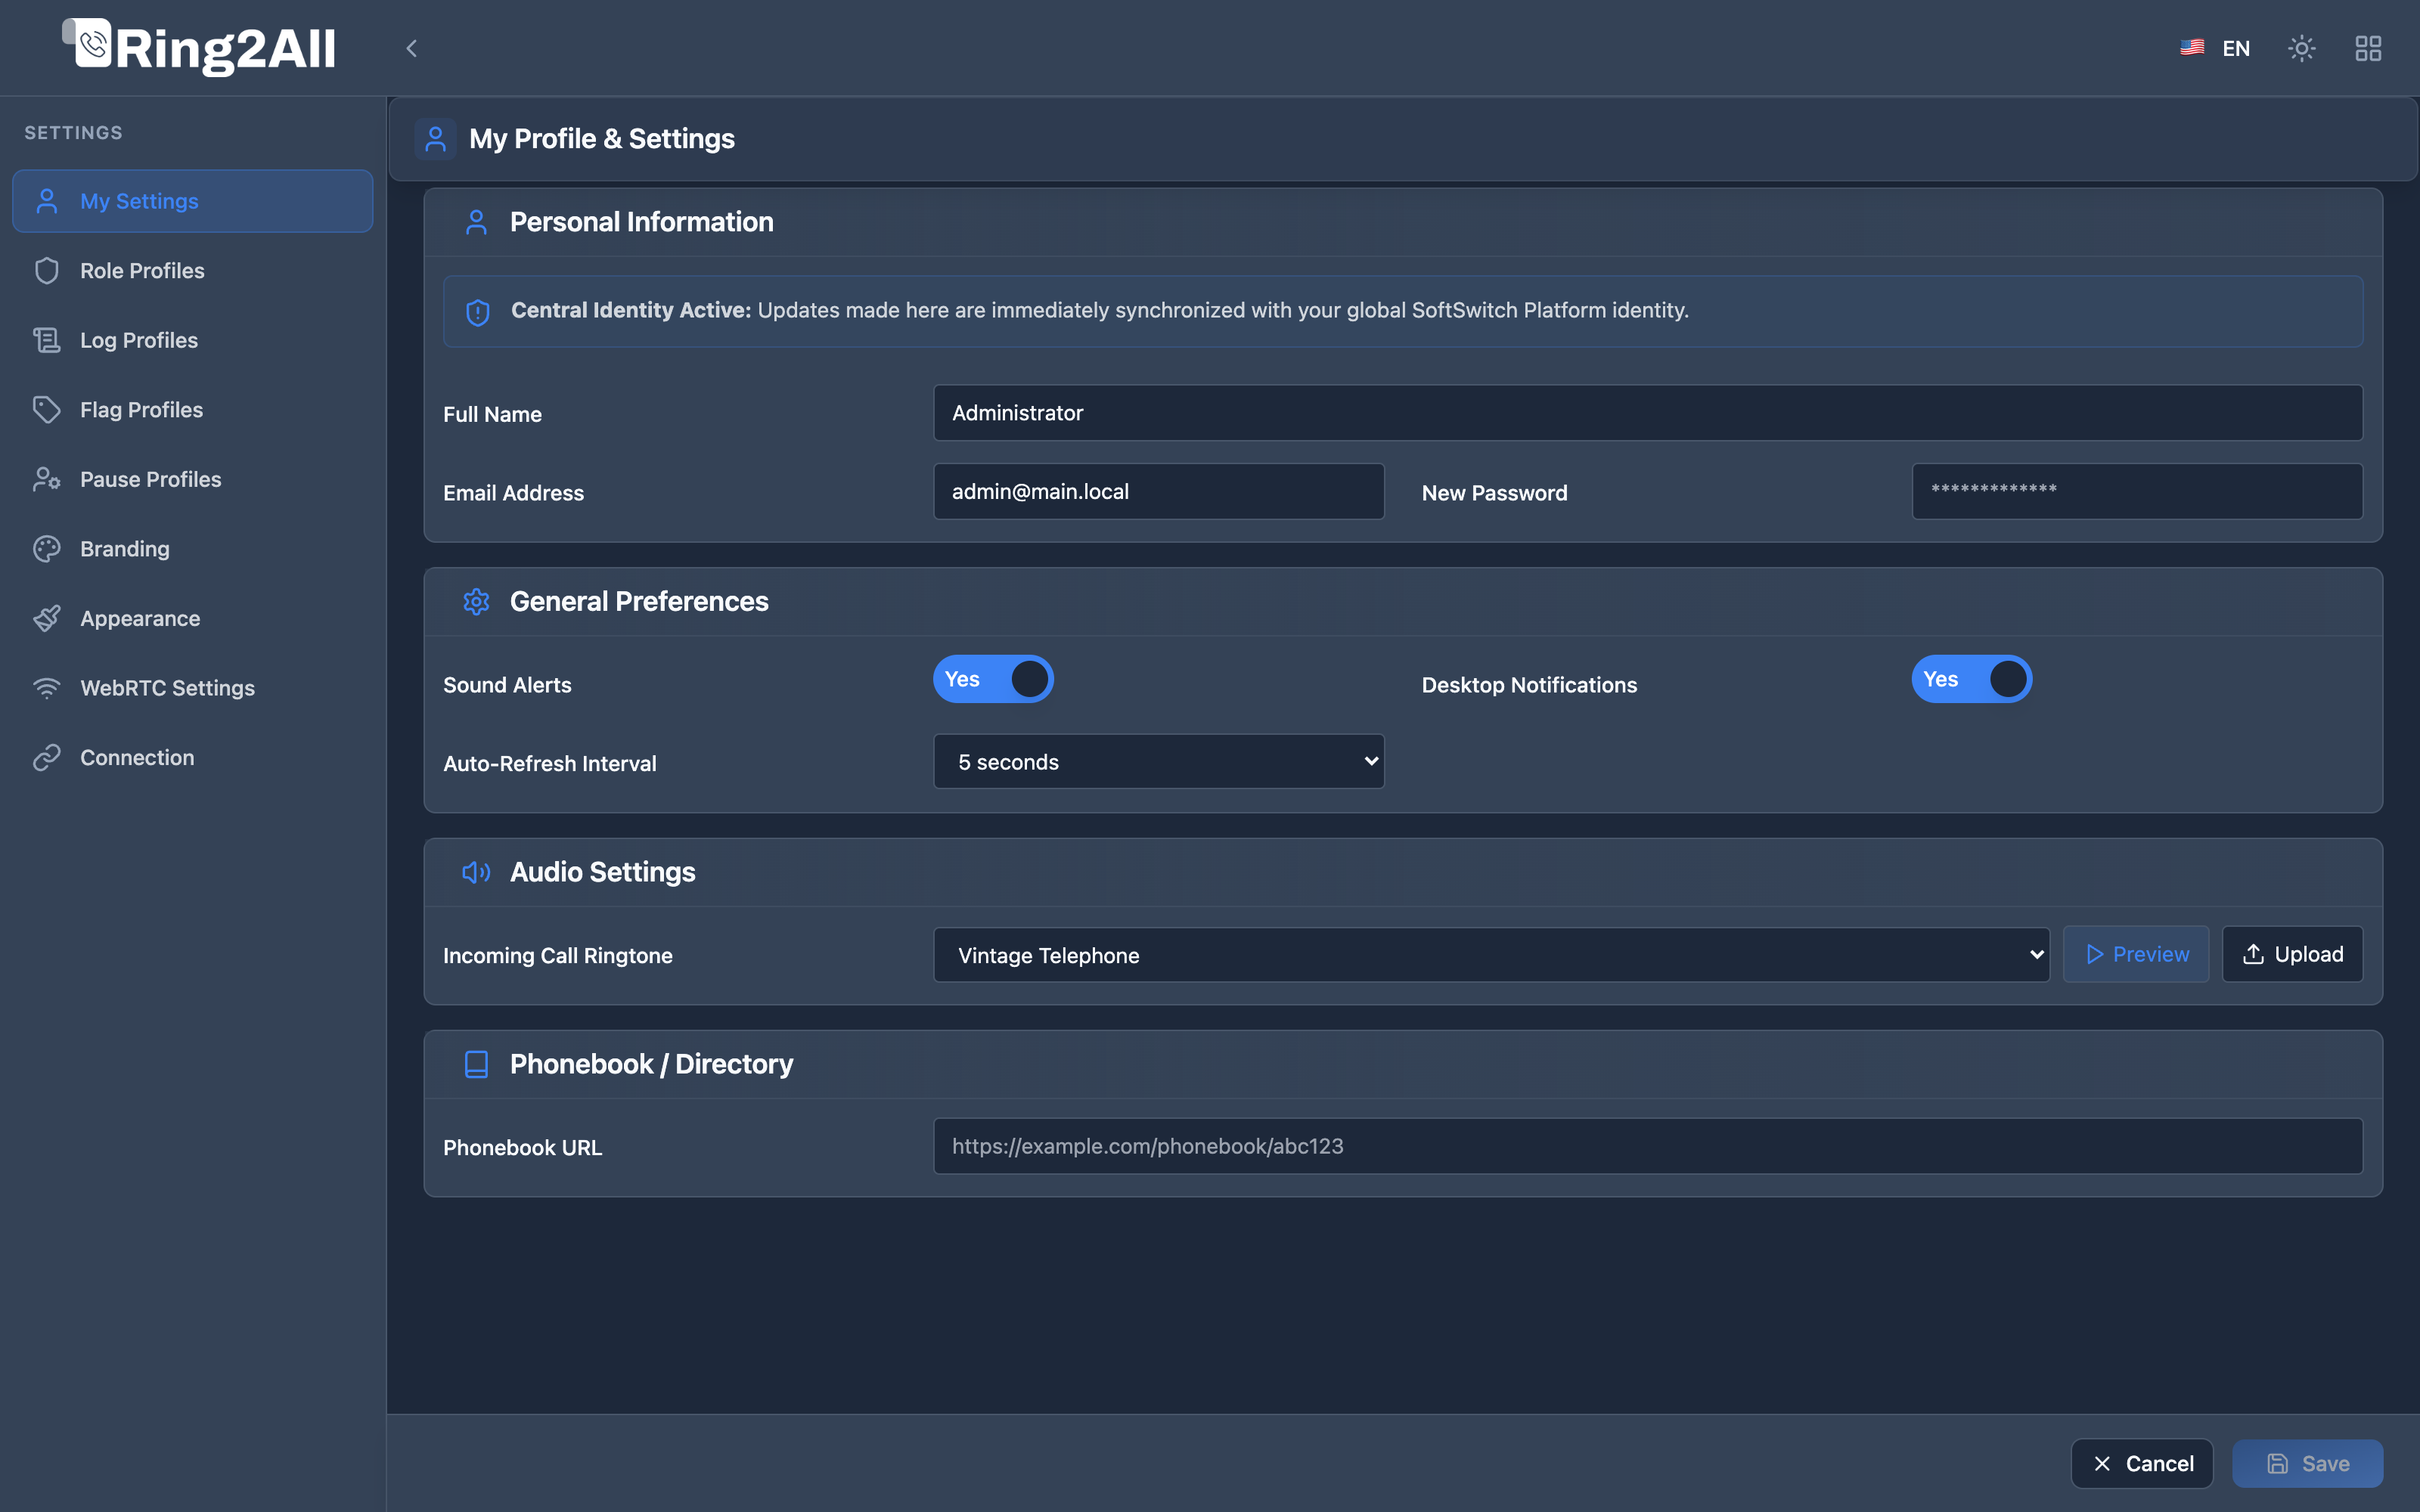Click the Phonebook URL input field

click(x=1648, y=1146)
